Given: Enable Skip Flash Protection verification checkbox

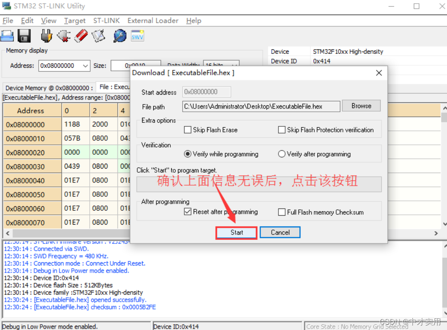Looking at the screenshot, I should [282, 130].
